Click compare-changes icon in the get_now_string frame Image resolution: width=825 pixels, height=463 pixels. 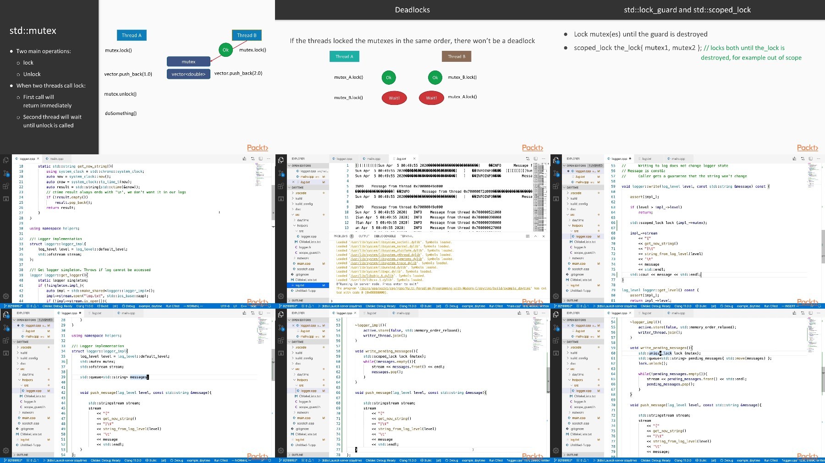click(x=253, y=158)
